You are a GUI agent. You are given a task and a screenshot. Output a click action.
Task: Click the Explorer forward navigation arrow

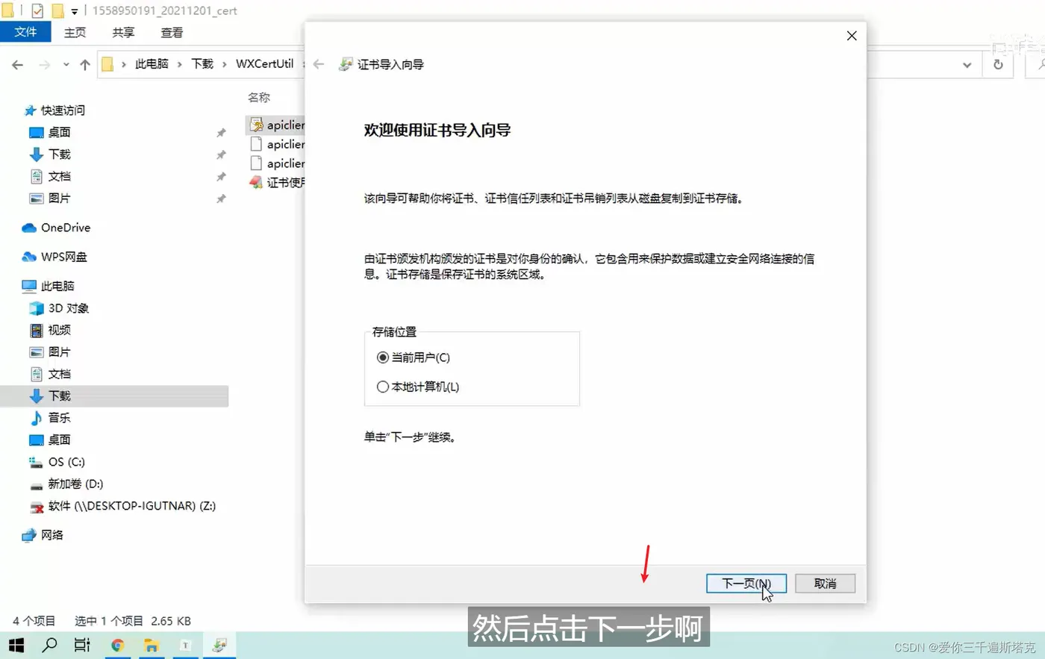45,65
